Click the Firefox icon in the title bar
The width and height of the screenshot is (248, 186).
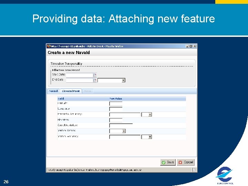click(49, 46)
